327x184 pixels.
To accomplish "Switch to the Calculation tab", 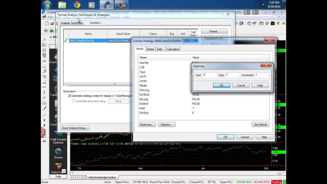I will (173, 49).
